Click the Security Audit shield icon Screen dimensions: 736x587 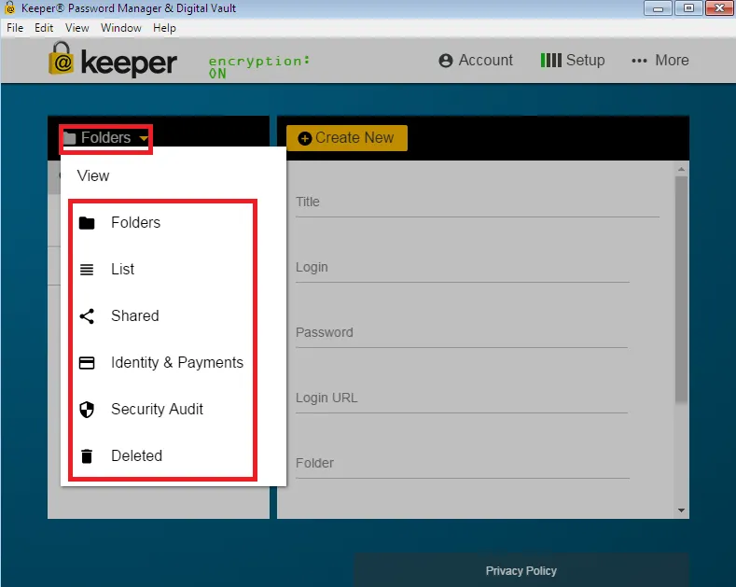(x=87, y=410)
